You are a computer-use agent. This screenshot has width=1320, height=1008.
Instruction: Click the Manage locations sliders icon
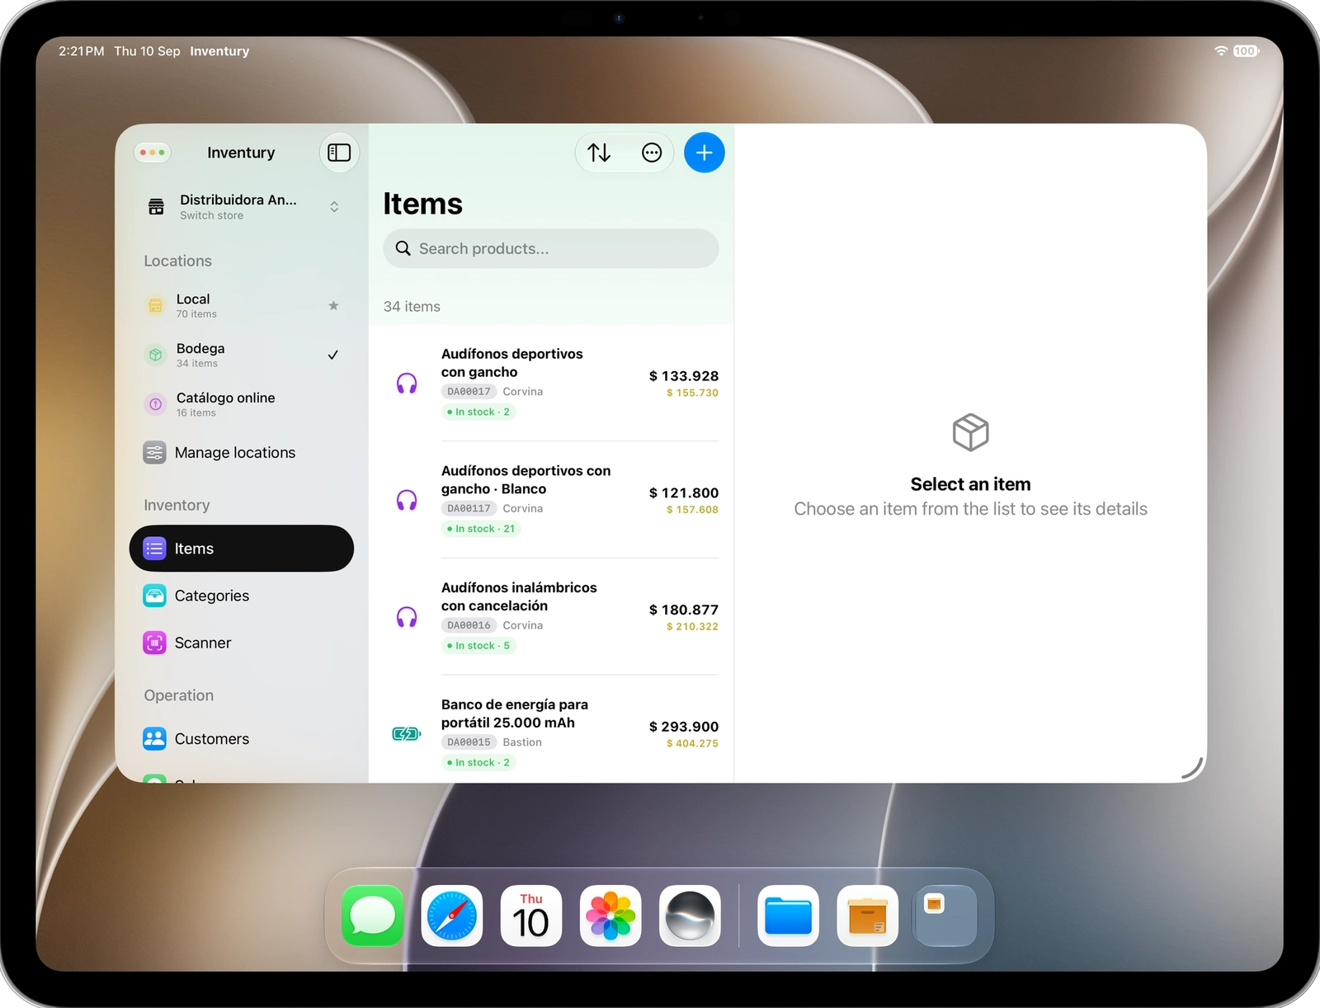pos(154,453)
